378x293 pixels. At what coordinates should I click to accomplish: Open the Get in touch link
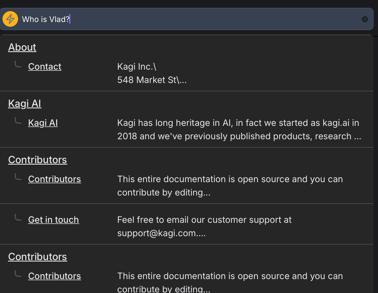(x=53, y=220)
